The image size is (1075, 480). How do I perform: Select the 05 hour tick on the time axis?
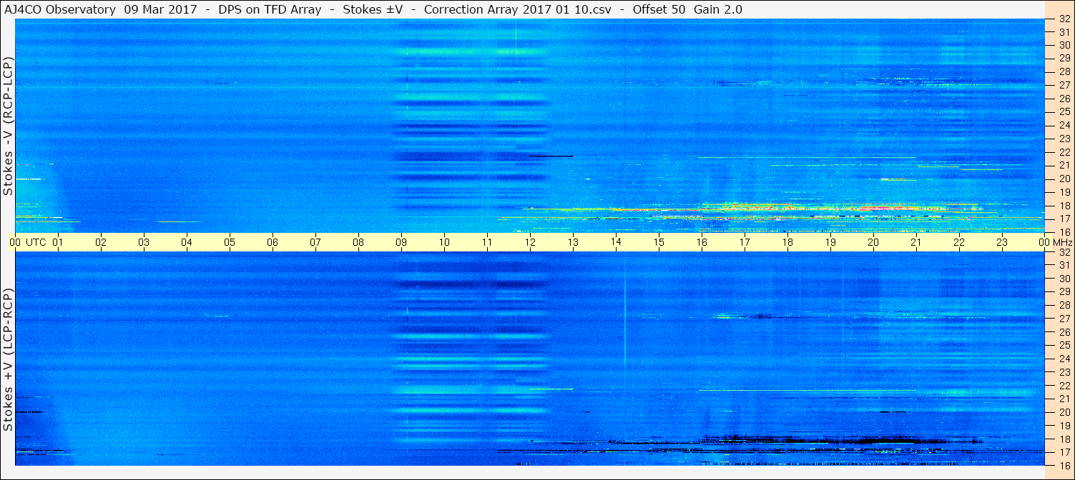(230, 243)
